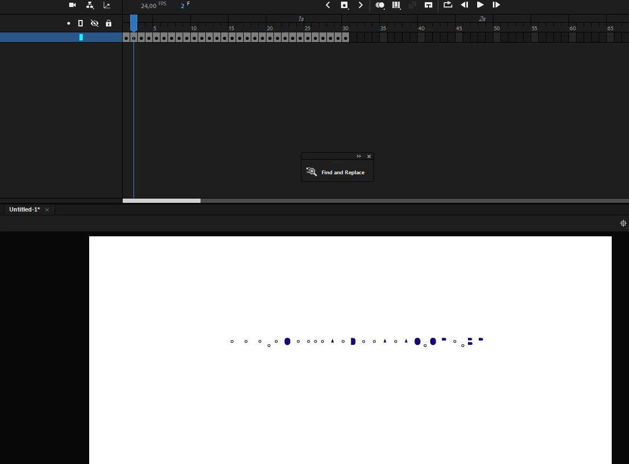Screen dimensions: 629x464
Task: Click the dimmed create tween icon
Action: point(412,5)
